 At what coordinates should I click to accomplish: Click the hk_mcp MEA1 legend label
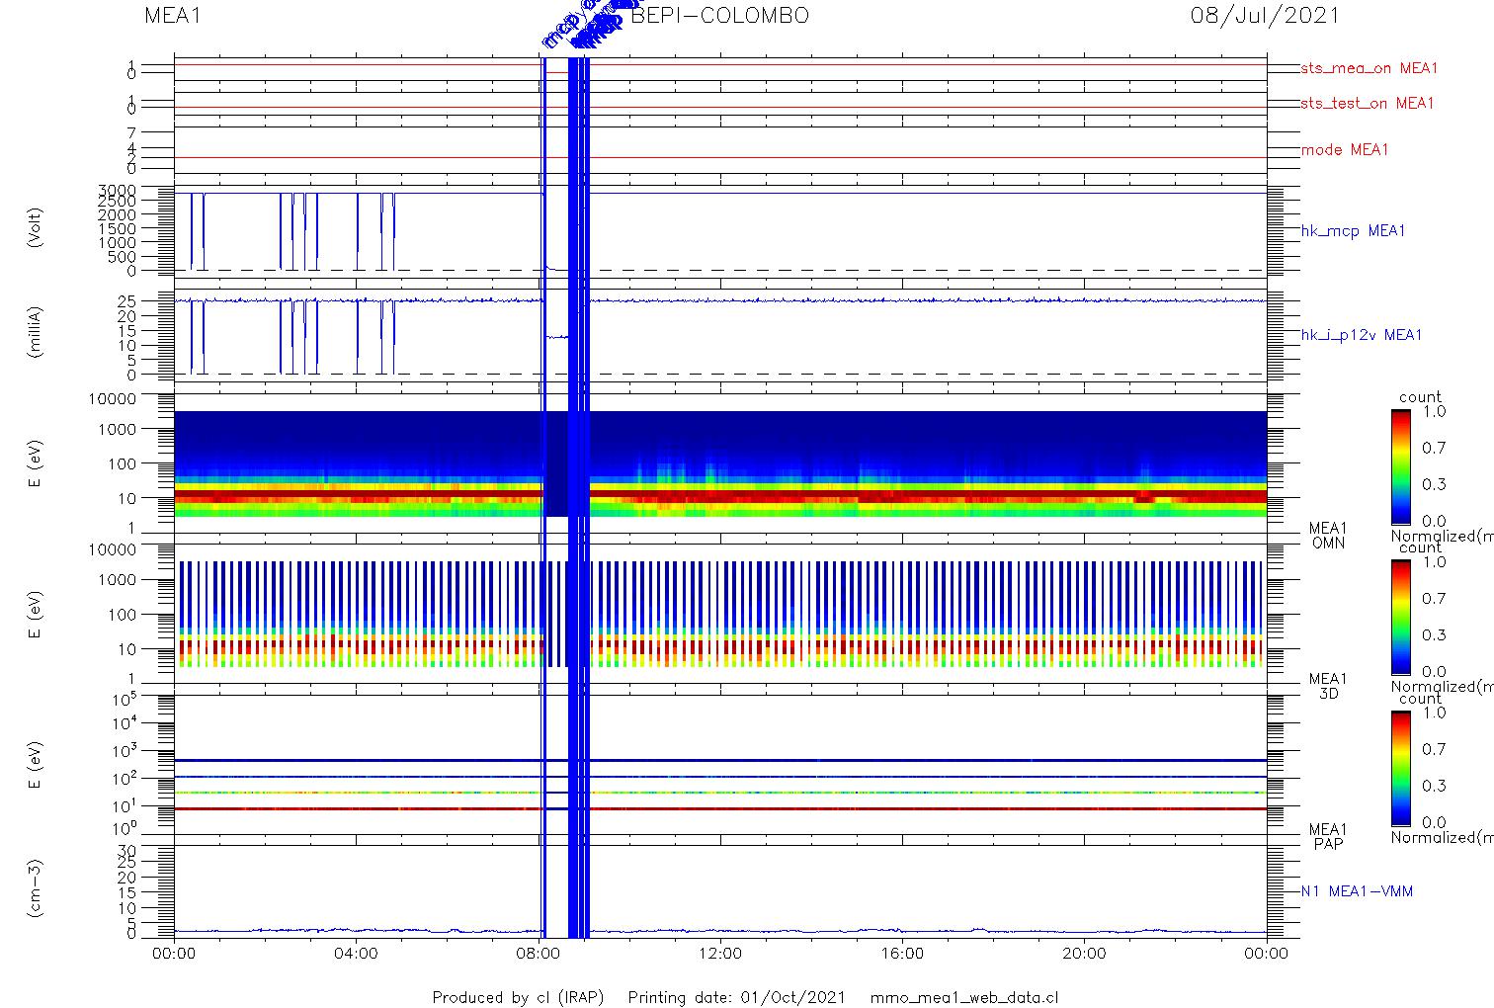pyautogui.click(x=1353, y=231)
